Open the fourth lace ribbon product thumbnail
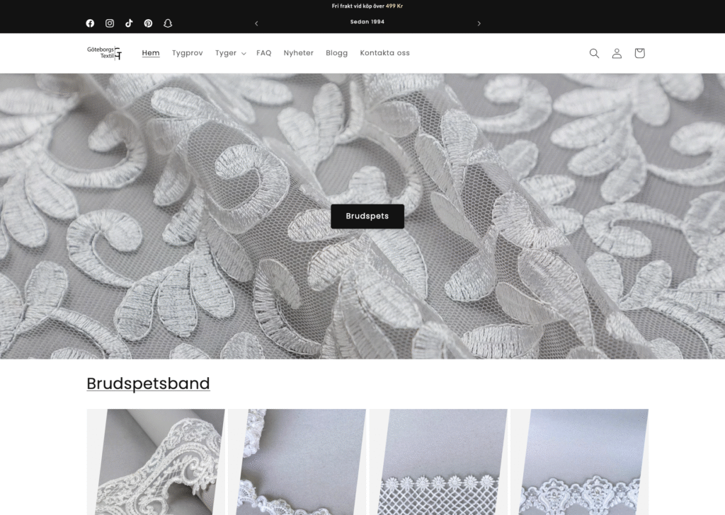The height and width of the screenshot is (515, 725). click(x=579, y=462)
